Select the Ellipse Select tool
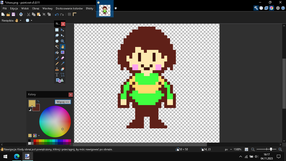 57,41
